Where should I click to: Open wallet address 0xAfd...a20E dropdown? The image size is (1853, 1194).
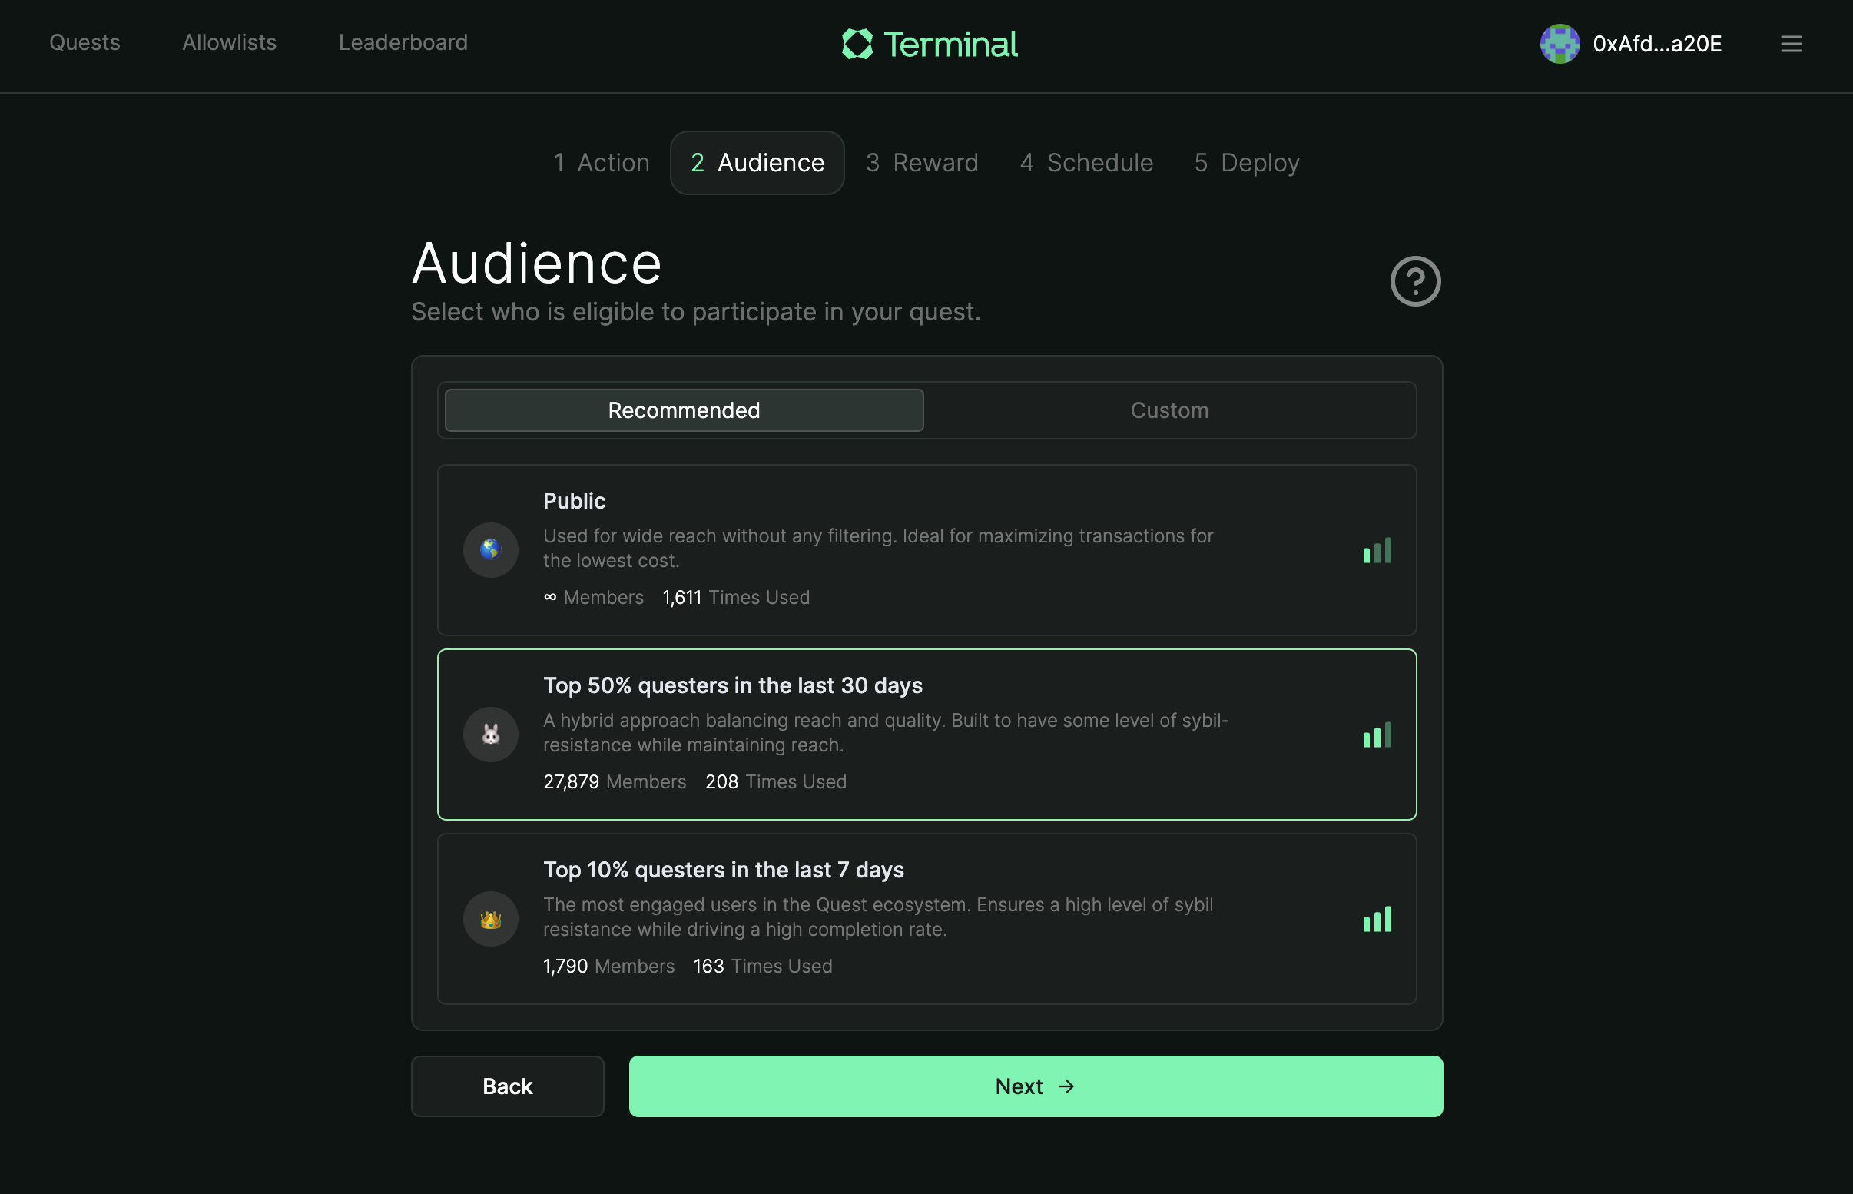click(1656, 45)
